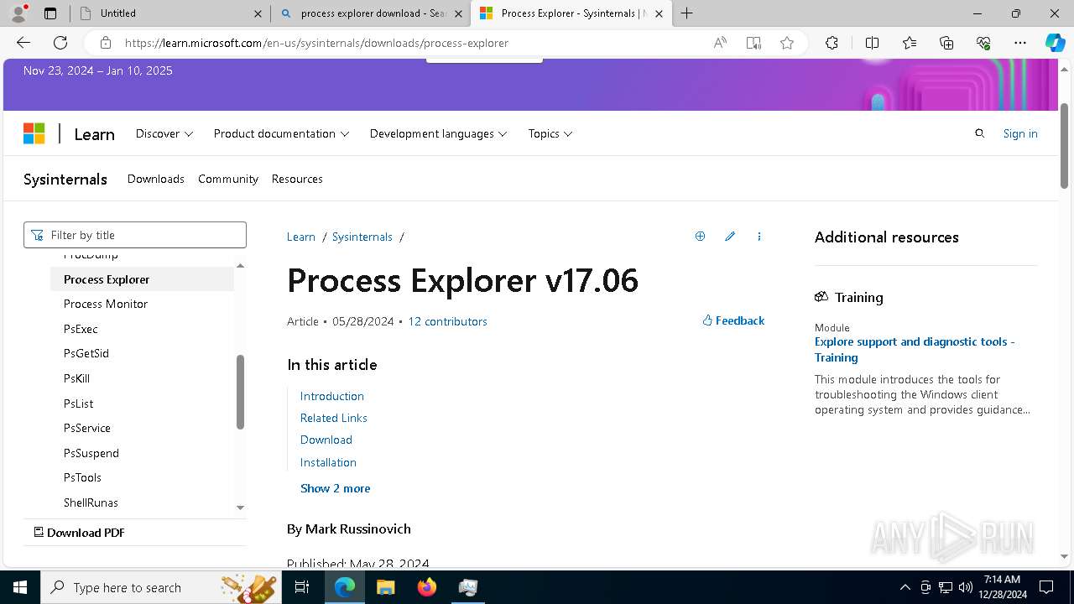Viewport: 1074px width, 604px height.
Task: Open the Learn site search magnifier
Action: coord(979,133)
